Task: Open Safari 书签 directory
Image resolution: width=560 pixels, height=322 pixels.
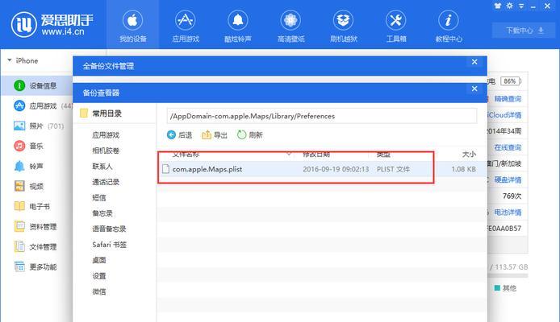Action: click(109, 245)
